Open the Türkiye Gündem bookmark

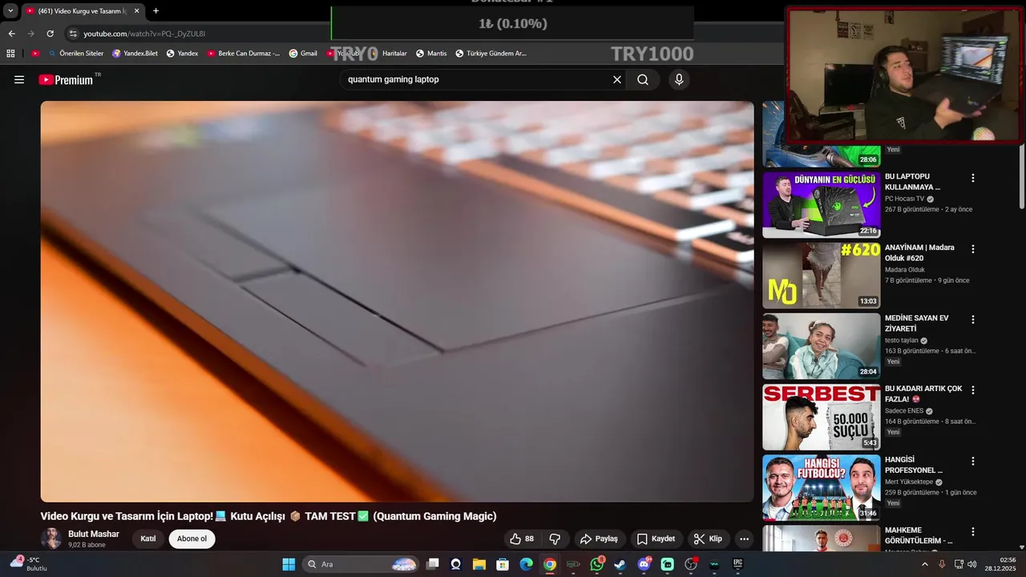491,54
